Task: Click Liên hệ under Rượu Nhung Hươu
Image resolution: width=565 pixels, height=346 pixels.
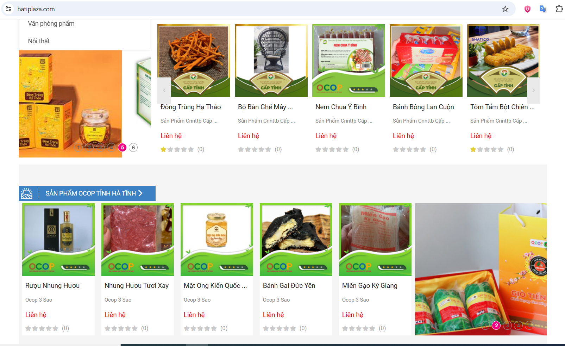Action: tap(36, 315)
